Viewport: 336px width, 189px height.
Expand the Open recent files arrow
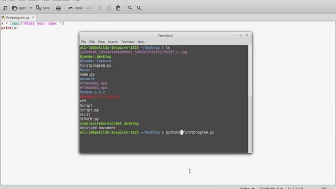[30, 8]
